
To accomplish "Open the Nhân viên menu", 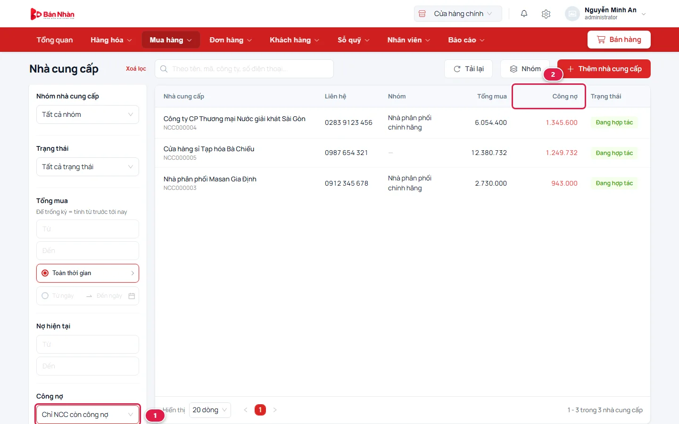I will point(409,40).
